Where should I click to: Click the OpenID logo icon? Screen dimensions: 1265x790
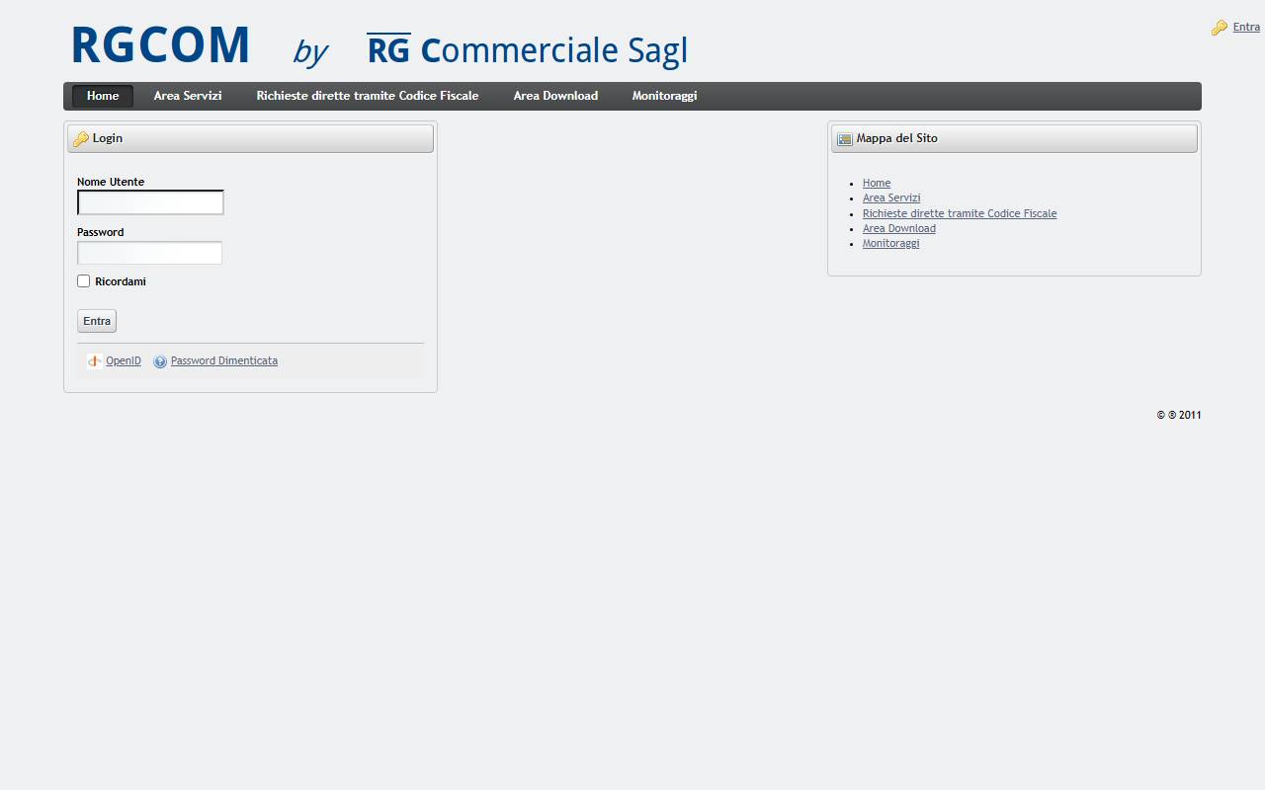coord(95,361)
